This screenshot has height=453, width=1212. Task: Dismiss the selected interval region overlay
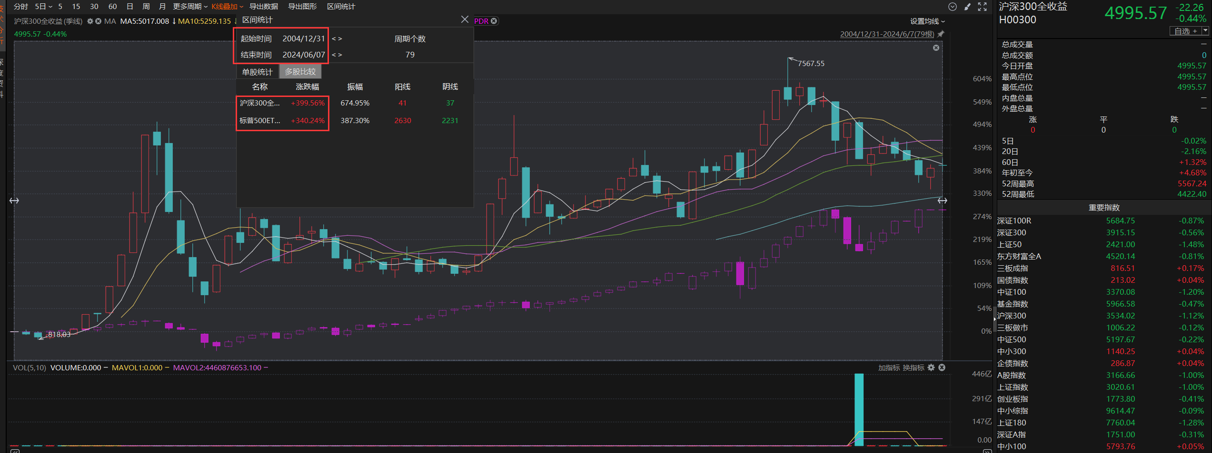click(936, 48)
